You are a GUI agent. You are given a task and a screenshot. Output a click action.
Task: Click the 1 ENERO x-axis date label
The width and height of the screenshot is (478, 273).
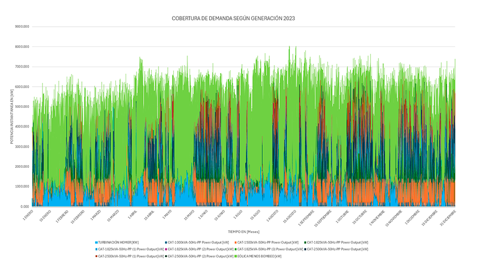[28, 214]
